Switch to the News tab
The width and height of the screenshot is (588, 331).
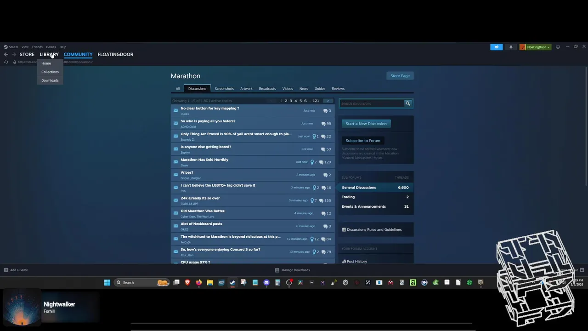(x=304, y=89)
